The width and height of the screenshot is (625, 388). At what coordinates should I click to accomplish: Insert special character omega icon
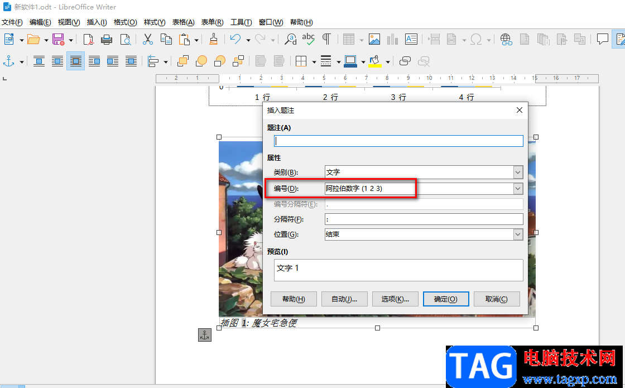click(x=476, y=40)
